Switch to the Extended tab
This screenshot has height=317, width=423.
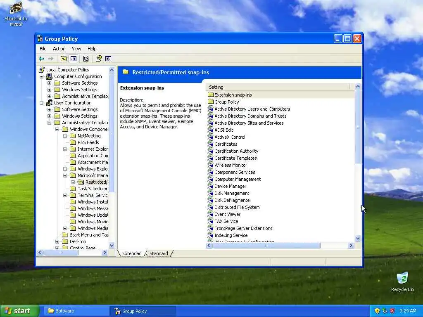click(132, 253)
